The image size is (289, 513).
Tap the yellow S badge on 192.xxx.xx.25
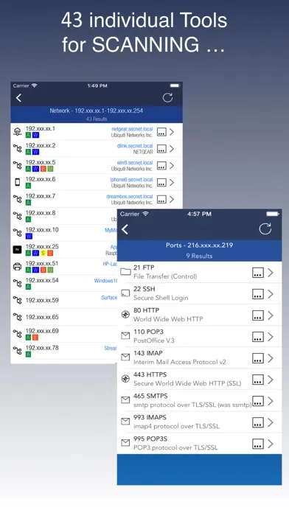[x=43, y=254]
